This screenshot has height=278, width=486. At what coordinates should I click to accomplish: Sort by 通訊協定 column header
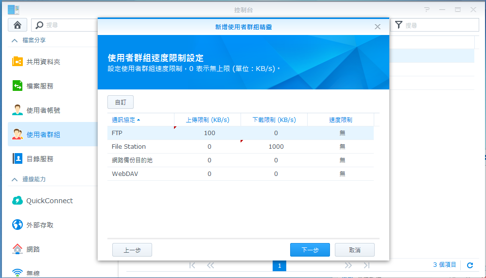click(x=141, y=120)
